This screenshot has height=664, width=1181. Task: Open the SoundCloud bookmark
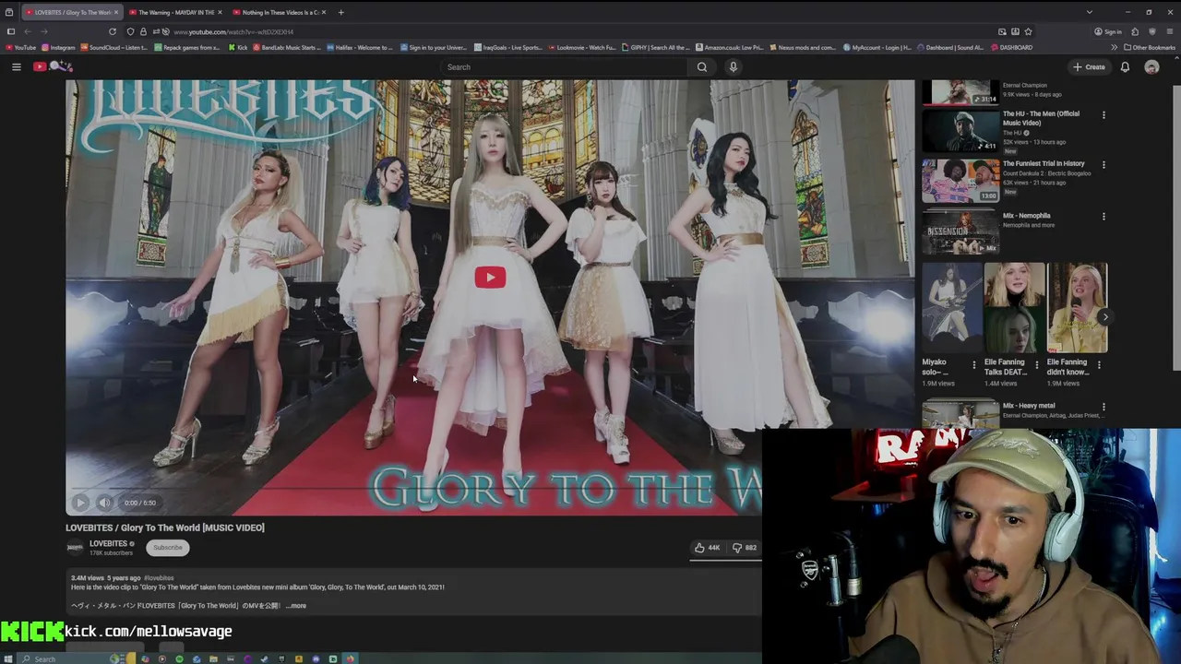114,47
